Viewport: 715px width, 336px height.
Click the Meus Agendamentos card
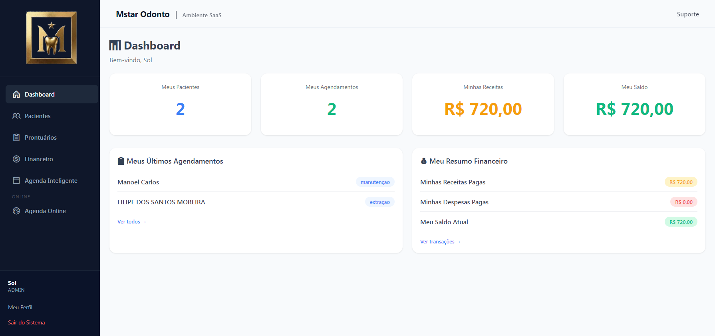332,104
